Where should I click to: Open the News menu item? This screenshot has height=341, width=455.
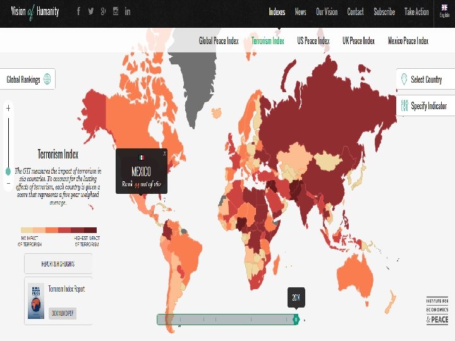(x=300, y=12)
